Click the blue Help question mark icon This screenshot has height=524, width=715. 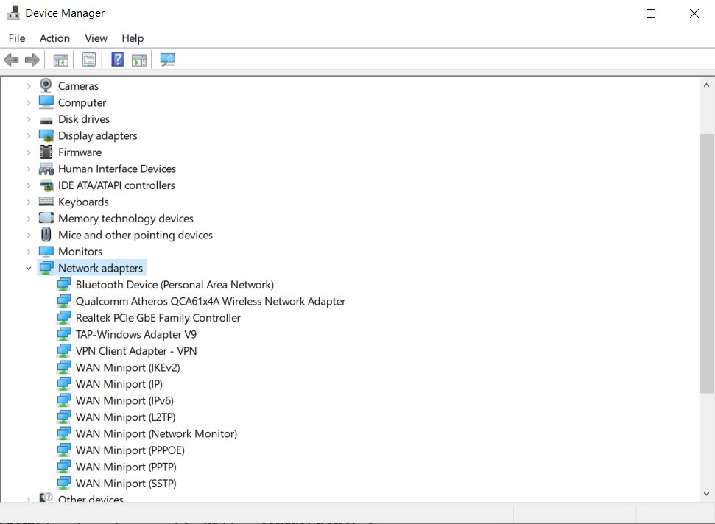tap(118, 60)
